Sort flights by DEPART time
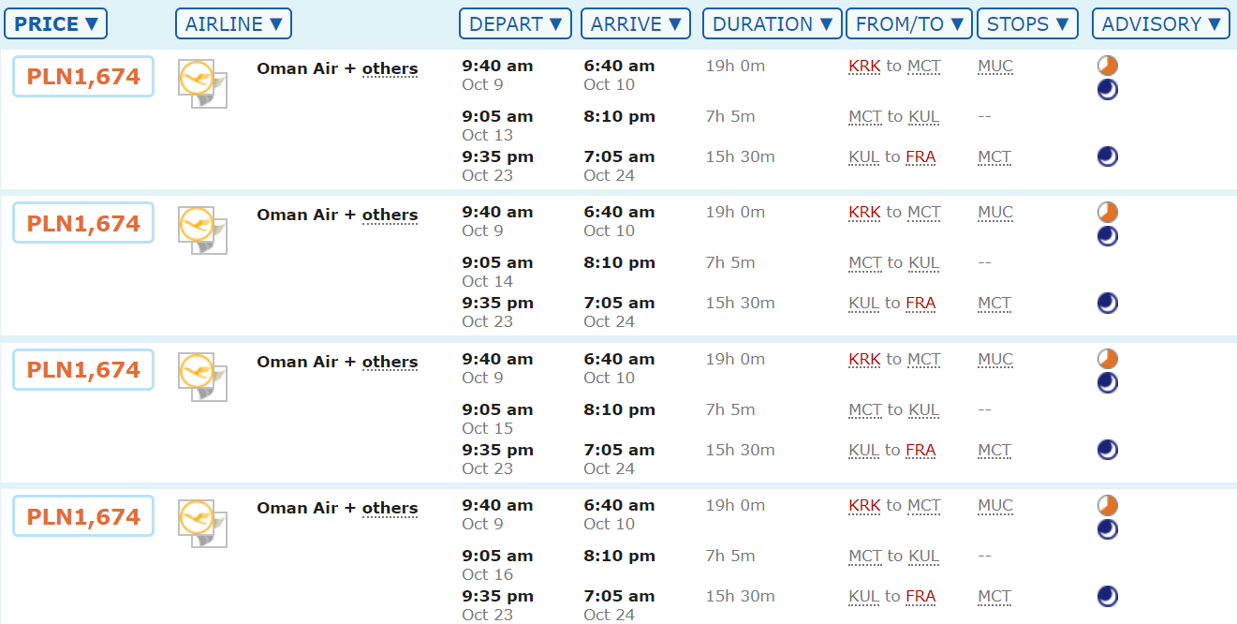 pos(515,23)
